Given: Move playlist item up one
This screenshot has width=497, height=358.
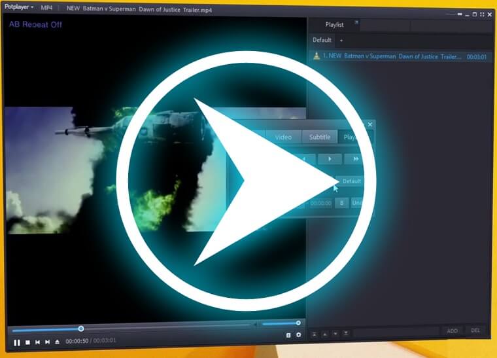Looking at the screenshot, I should (325, 334).
